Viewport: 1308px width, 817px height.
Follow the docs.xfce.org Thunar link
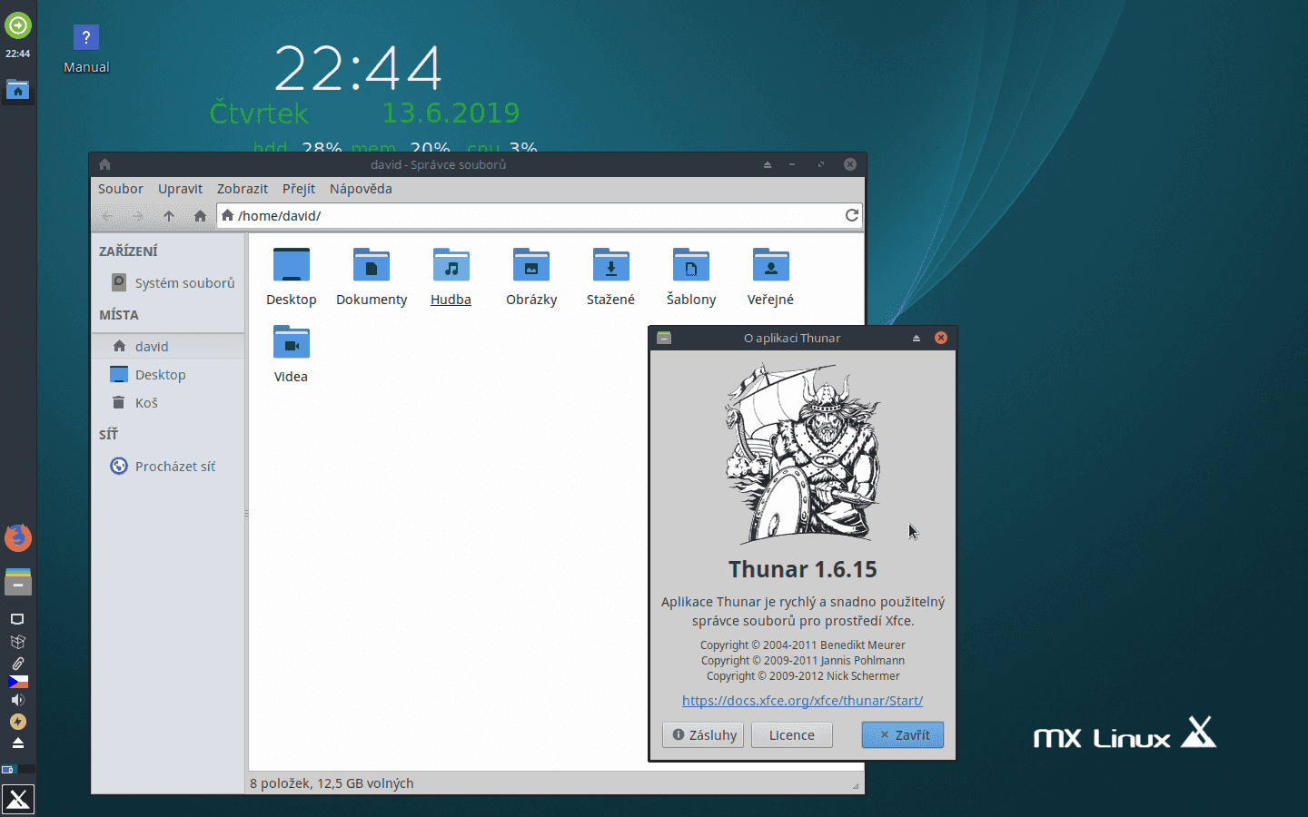click(x=802, y=701)
